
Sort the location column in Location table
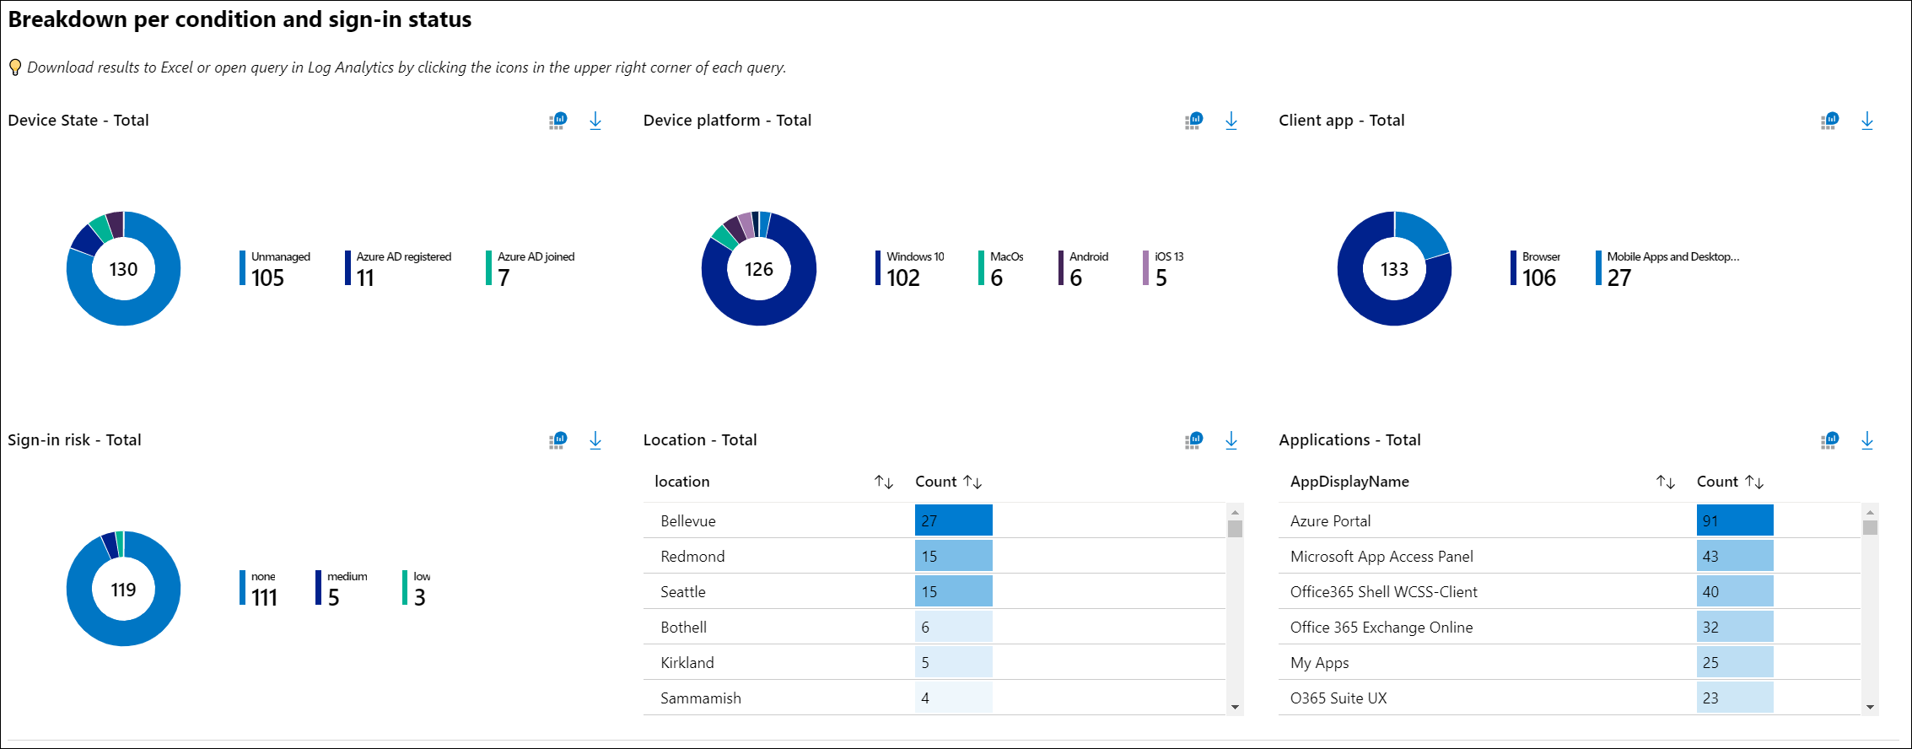[x=883, y=482]
